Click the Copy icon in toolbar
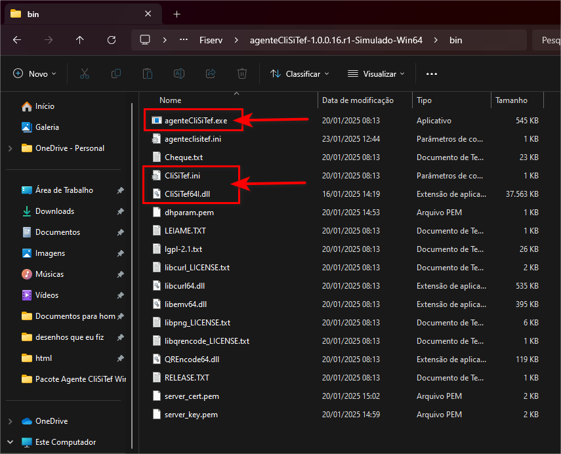 116,73
